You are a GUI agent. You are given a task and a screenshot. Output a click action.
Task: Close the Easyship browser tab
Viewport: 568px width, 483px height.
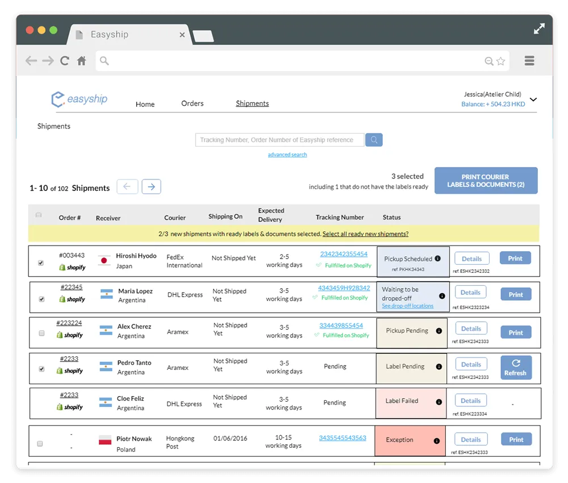tap(182, 35)
